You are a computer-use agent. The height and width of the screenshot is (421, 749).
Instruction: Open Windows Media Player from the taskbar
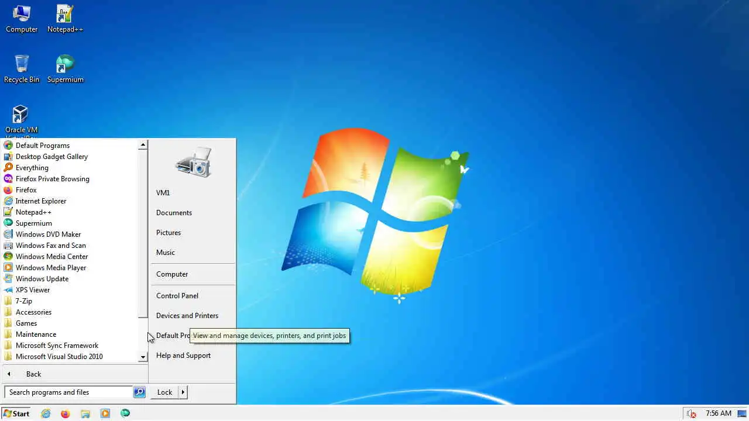105,413
